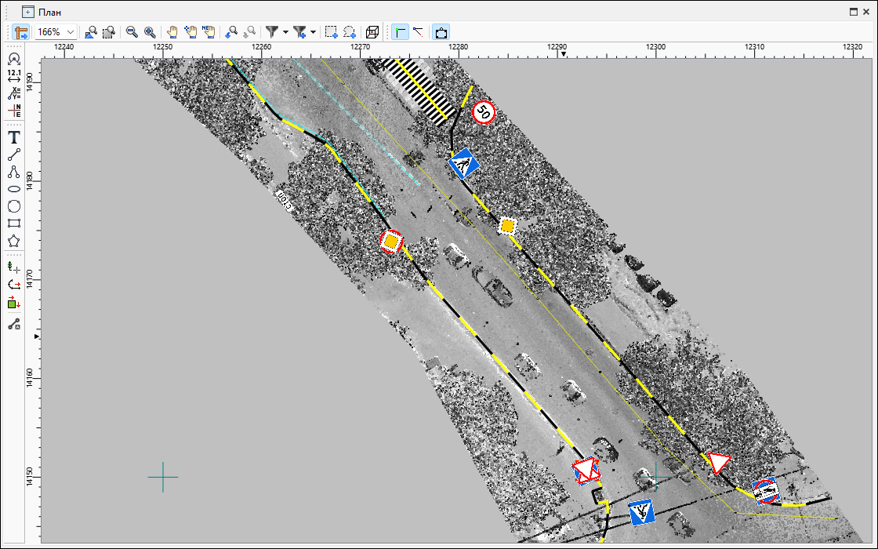Image resolution: width=878 pixels, height=549 pixels.
Task: Select the polygon pentagon tool
Action: point(13,242)
